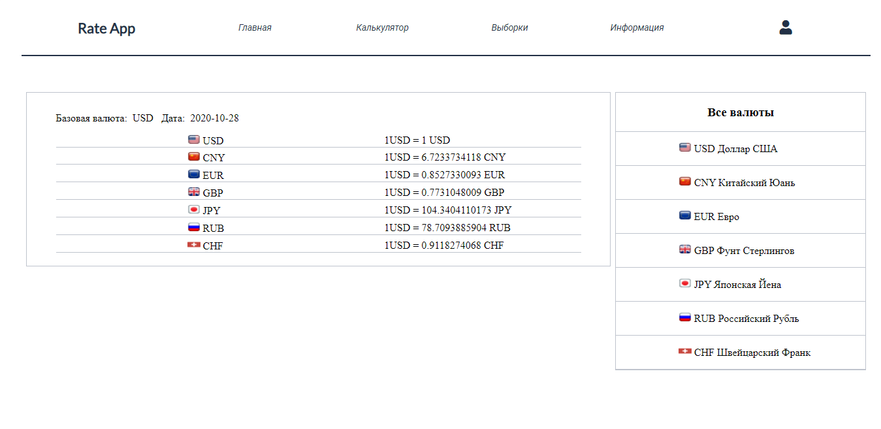The height and width of the screenshot is (429, 881).
Task: Click the USA flag icon in rates table
Action: [x=193, y=140]
